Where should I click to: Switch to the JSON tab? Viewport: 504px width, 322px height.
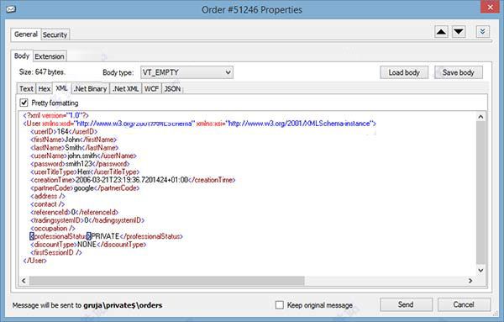pyautogui.click(x=172, y=89)
